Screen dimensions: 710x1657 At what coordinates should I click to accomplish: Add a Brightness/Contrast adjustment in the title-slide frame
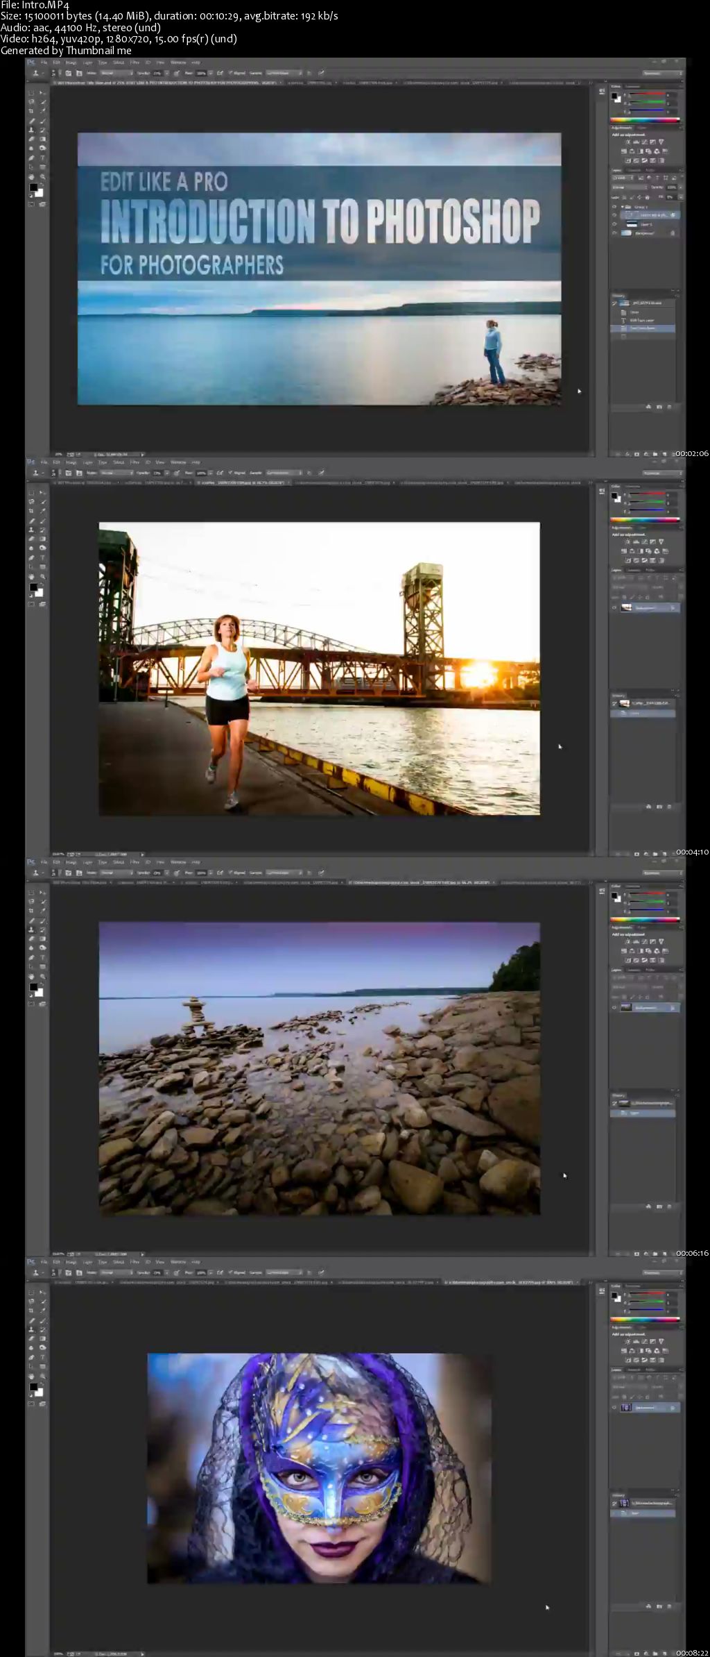[x=628, y=142]
